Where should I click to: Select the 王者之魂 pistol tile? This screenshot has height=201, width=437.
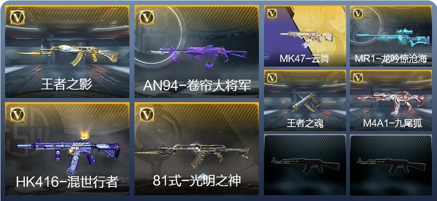tap(305, 100)
